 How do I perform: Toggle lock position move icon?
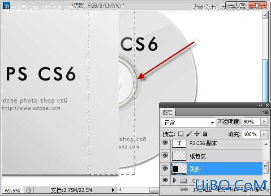[x=197, y=134]
